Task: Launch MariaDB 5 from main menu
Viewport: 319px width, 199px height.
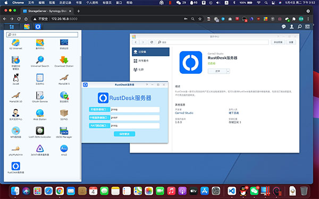Action: click(64, 79)
